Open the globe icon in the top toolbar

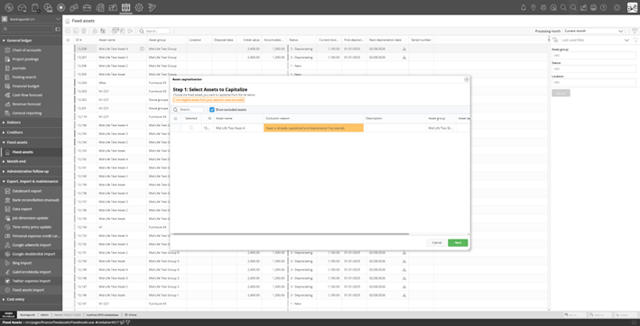pyautogui.click(x=9, y=7)
